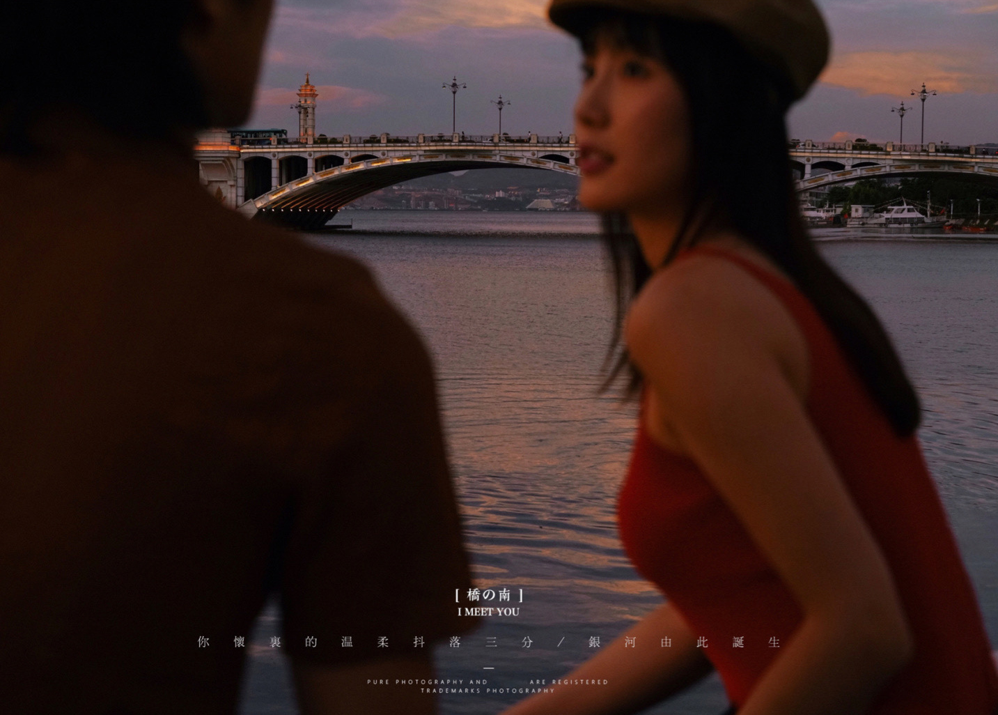
Task: Click the 'I MEET YOU' subtitle
Action: coord(488,612)
